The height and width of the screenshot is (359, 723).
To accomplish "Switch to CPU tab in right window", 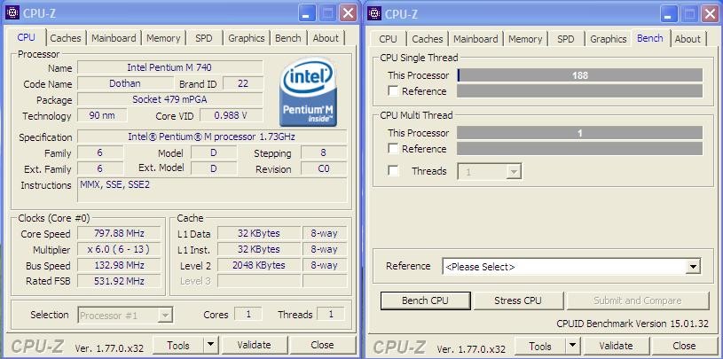I will click(x=388, y=39).
